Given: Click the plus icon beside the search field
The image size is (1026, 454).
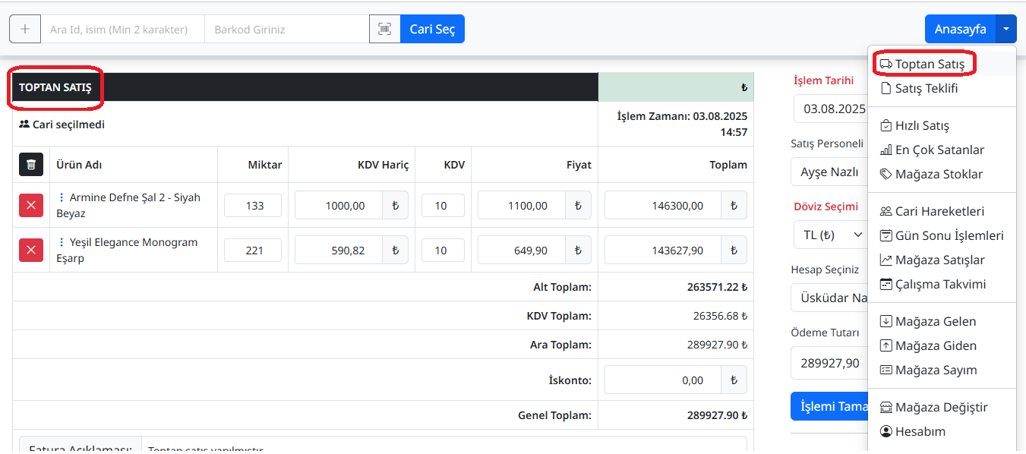Looking at the screenshot, I should [x=25, y=29].
